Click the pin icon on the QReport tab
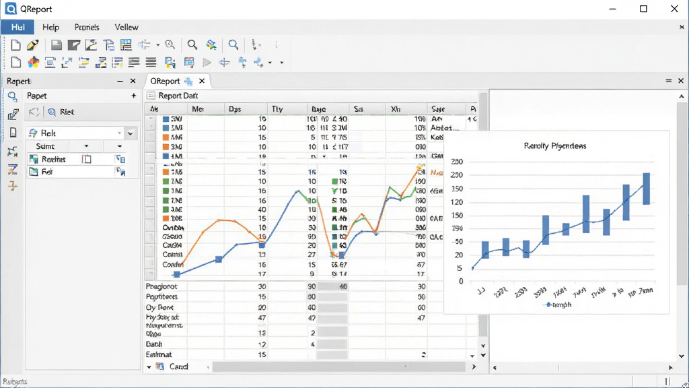The width and height of the screenshot is (689, 388). coord(188,82)
